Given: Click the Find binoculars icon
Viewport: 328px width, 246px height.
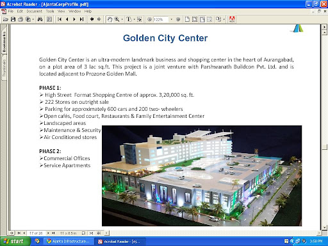Looking at the screenshot, I should point(40,19).
